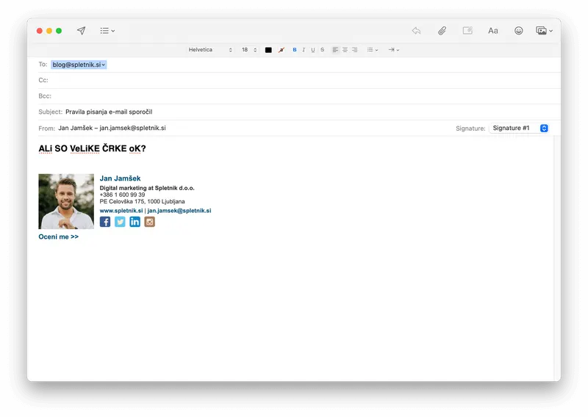This screenshot has height=417, width=588.
Task: Click the blog@spletnik.si recipient token
Action: tap(79, 65)
